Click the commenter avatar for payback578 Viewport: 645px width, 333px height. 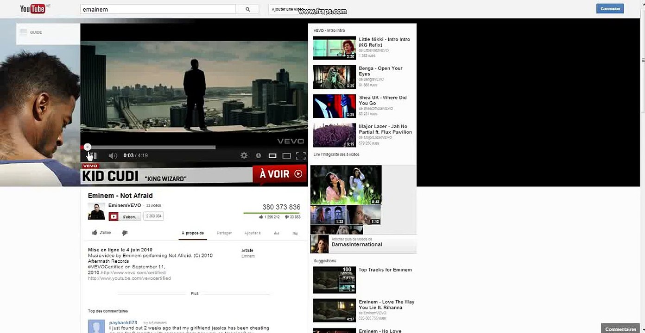click(x=96, y=327)
